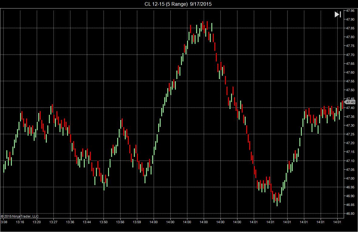This screenshot has height=232, width=358.
Task: Pick the 13:44 time axis label
Action: [87, 222]
